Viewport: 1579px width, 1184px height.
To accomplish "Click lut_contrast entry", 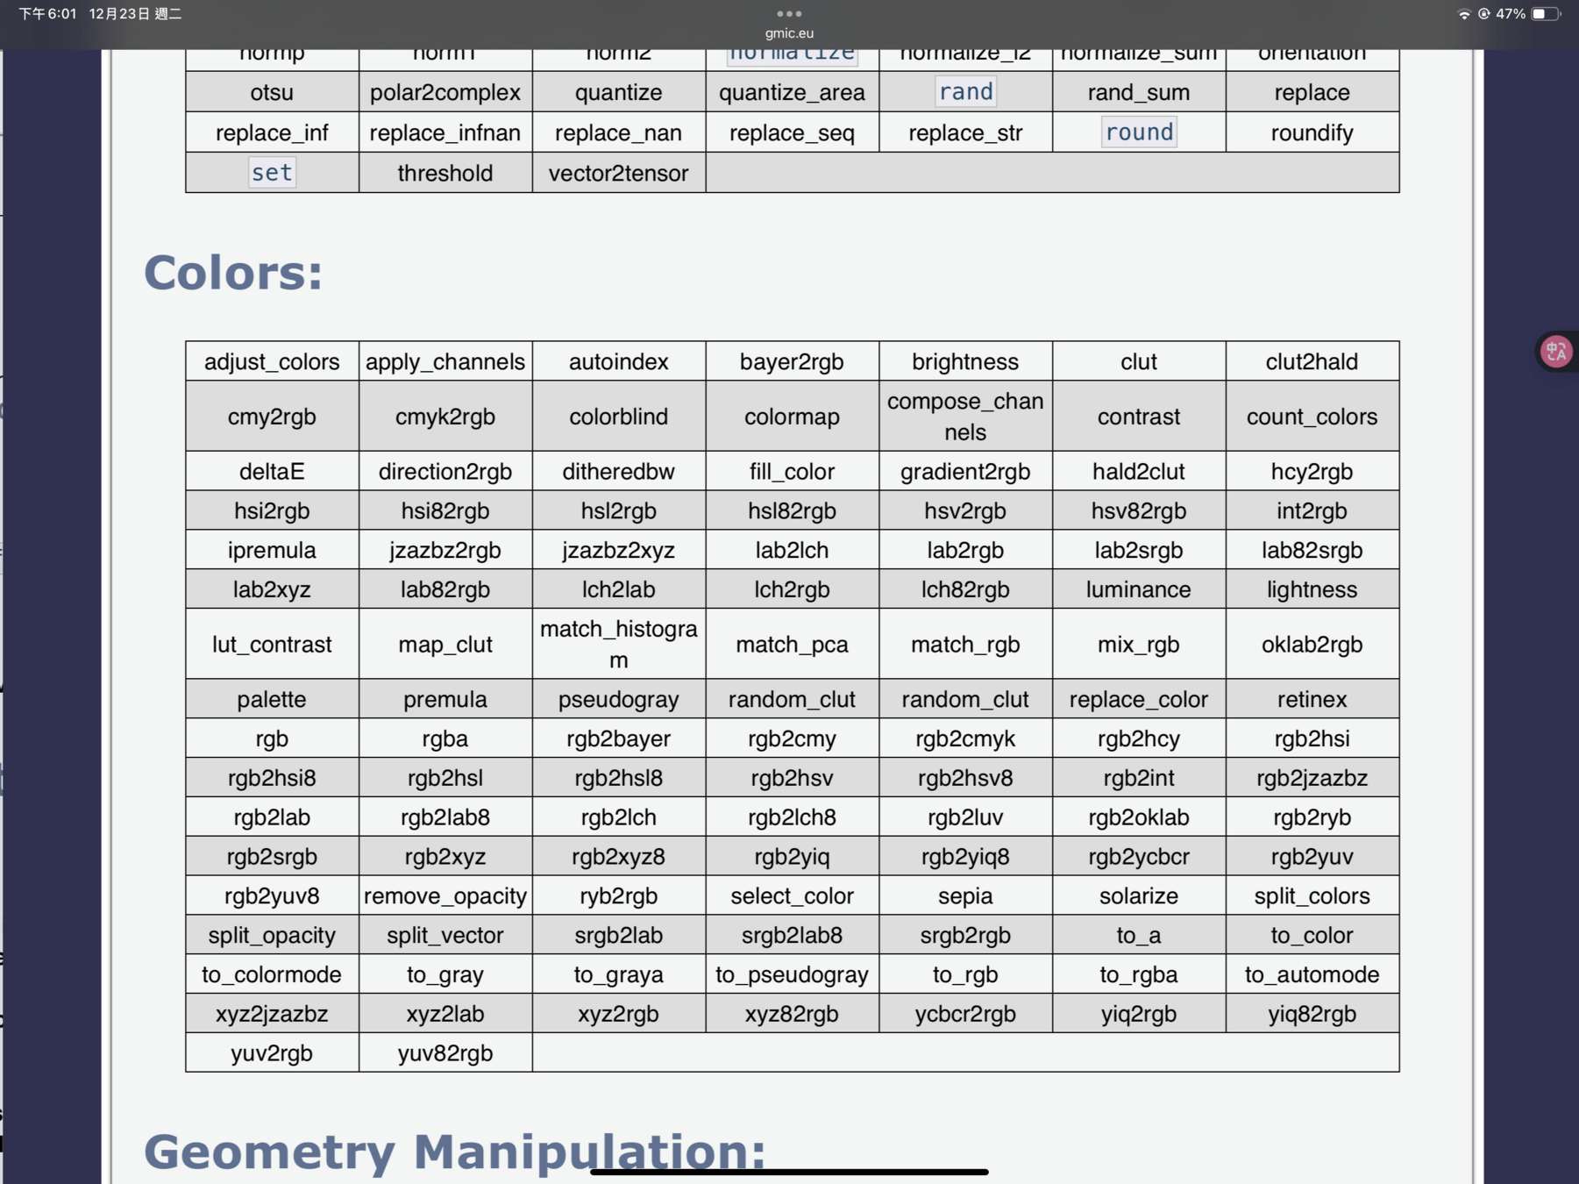I will click(272, 645).
